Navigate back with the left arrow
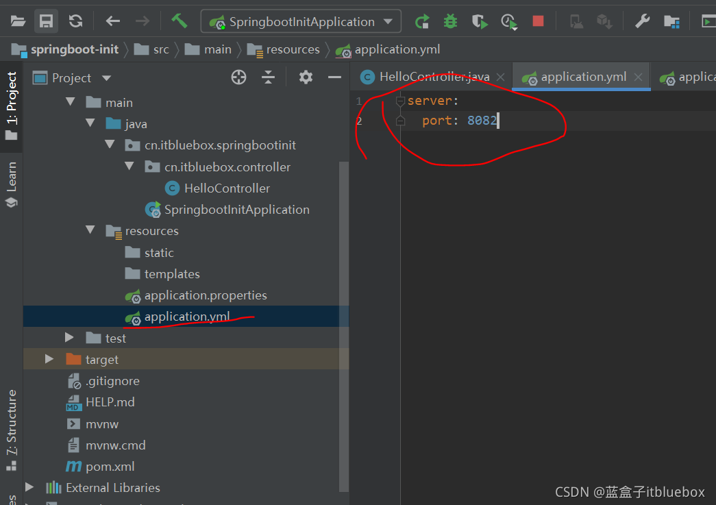The width and height of the screenshot is (716, 505). 112,21
